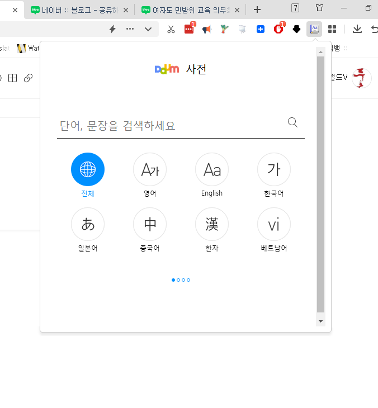Screen dimensions: 378x408
Task: Open the blue plus extension icon
Action: tap(261, 29)
